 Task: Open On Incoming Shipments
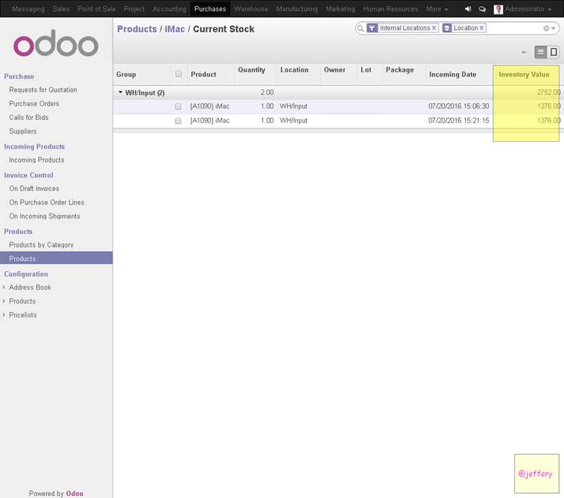(44, 216)
